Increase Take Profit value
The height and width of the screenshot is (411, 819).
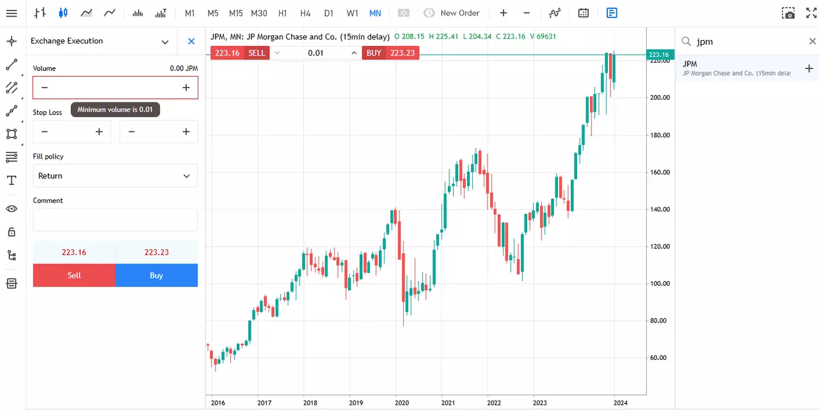coord(186,132)
